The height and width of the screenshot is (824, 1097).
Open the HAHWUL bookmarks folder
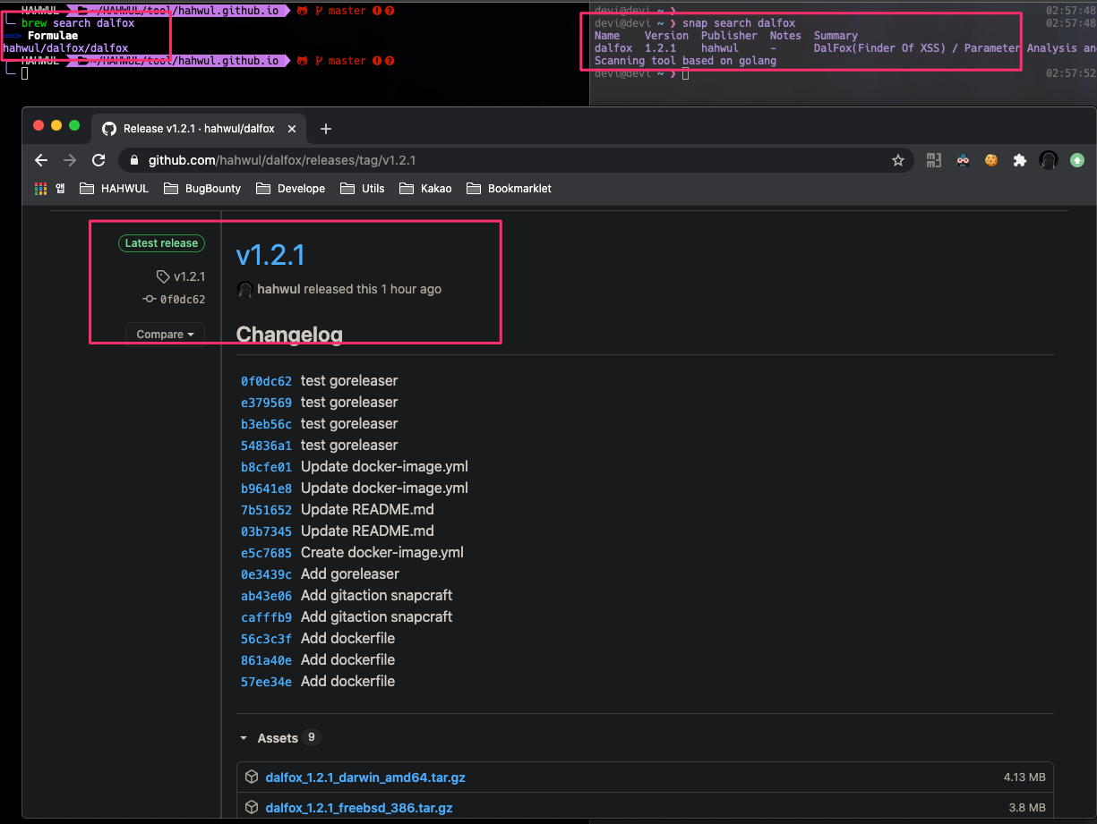point(114,189)
